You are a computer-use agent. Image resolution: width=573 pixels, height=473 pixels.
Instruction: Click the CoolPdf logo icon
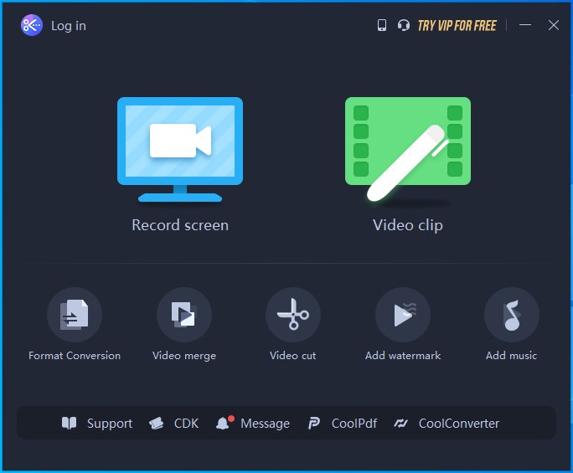(313, 423)
